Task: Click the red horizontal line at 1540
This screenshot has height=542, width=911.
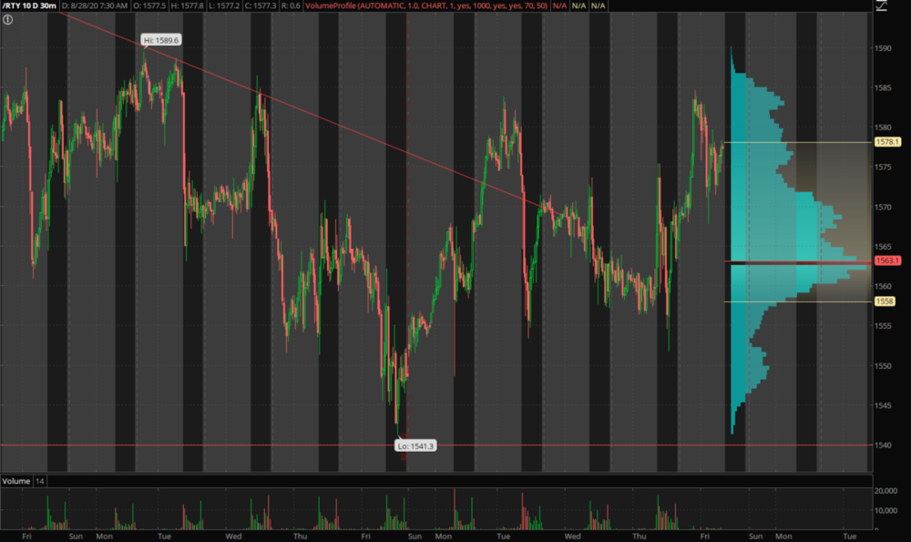Action: click(182, 445)
